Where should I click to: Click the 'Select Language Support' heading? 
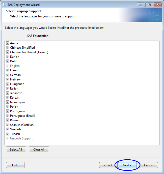tap(23, 11)
